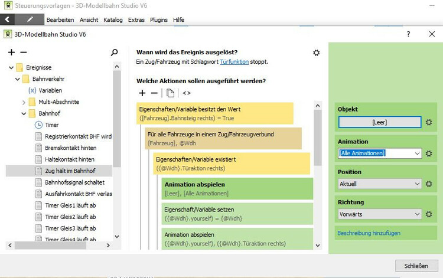Viewport: 443px width, 278px height.
Task: Click the Schließen button
Action: (416, 266)
